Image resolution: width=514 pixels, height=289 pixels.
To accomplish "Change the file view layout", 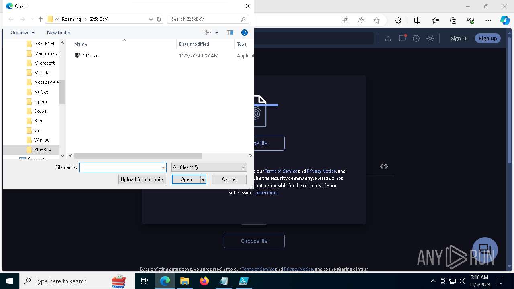I will (x=208, y=33).
